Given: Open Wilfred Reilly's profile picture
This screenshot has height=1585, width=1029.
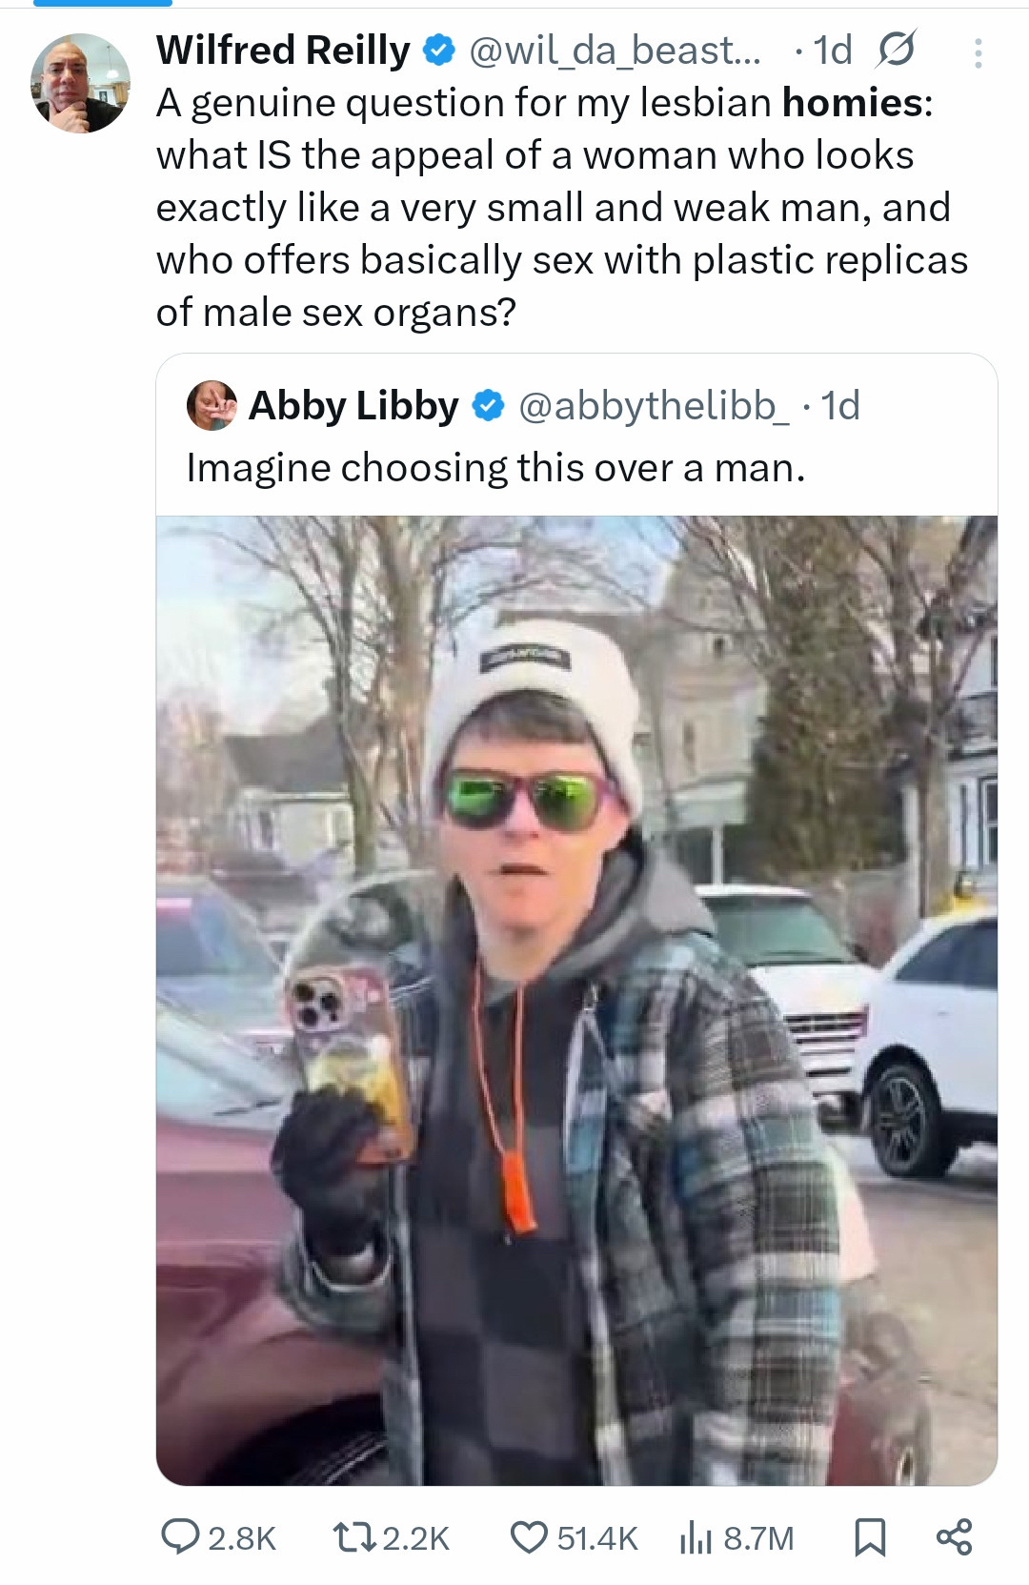Looking at the screenshot, I should [x=80, y=84].
